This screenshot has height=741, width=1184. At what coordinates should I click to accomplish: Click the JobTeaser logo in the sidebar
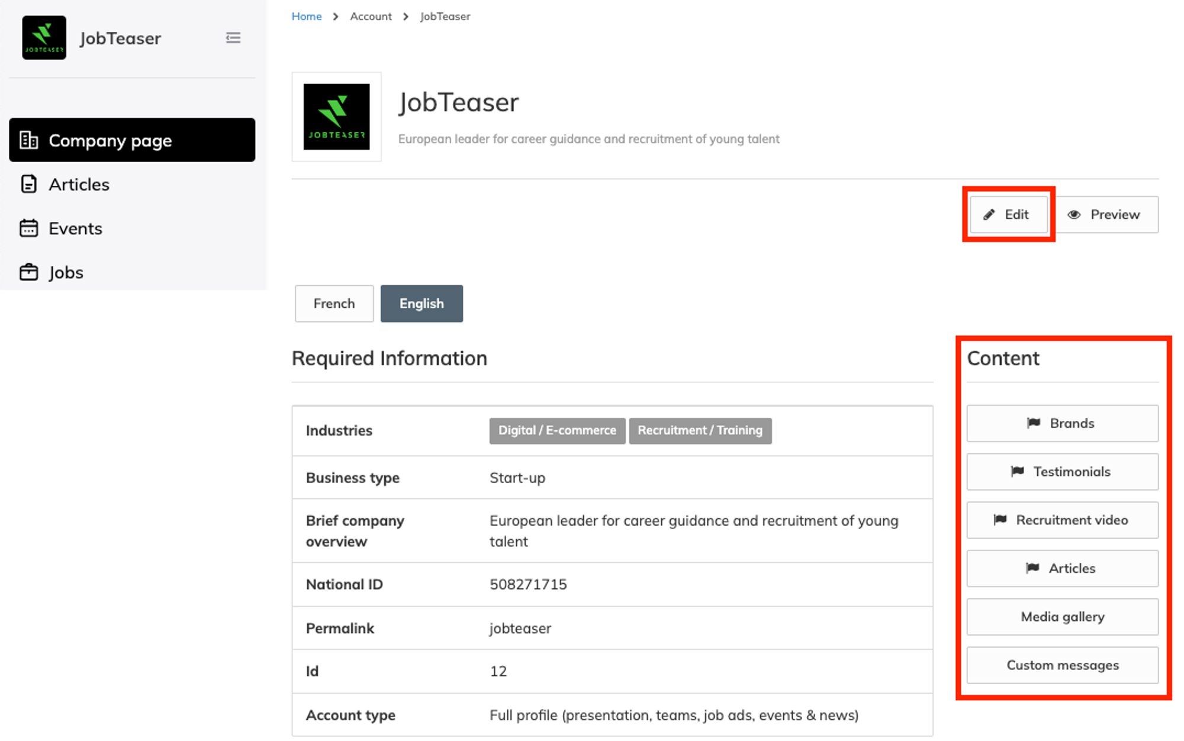click(x=44, y=38)
